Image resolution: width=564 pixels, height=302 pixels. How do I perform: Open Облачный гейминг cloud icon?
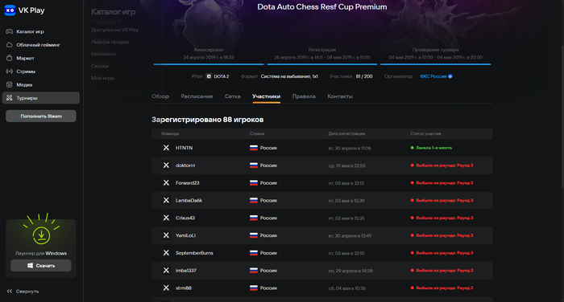click(x=10, y=45)
